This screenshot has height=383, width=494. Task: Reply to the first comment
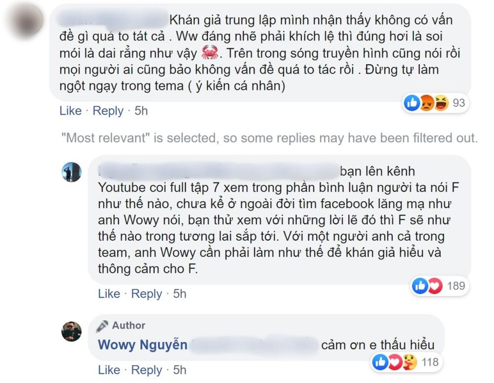coord(108,111)
